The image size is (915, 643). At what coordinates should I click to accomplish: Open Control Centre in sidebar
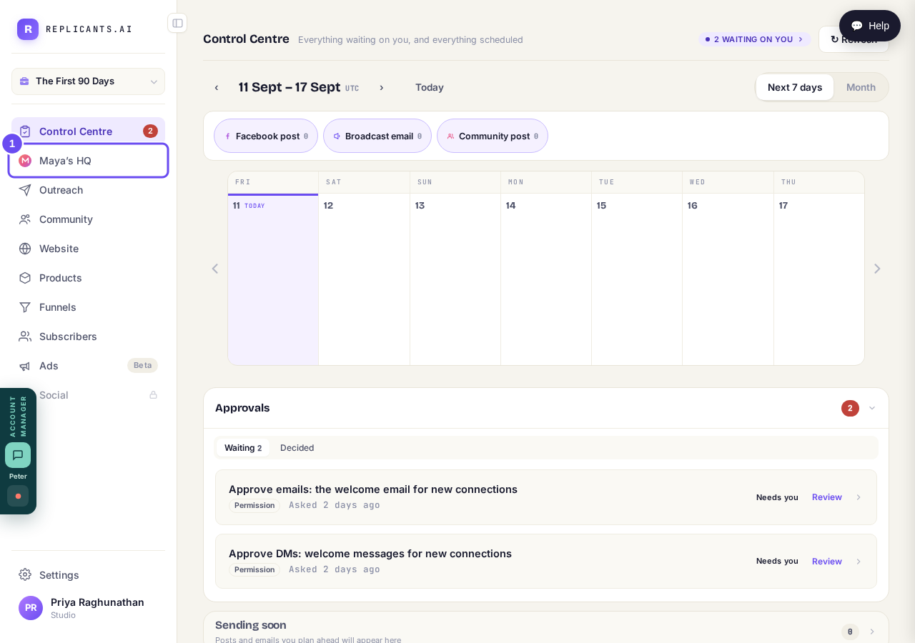(88, 131)
